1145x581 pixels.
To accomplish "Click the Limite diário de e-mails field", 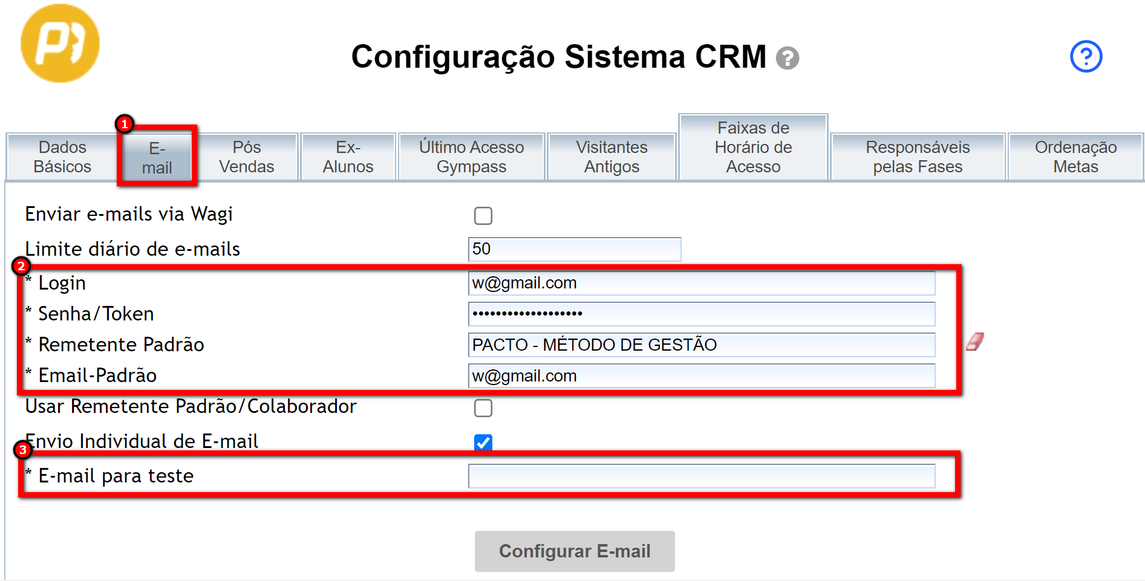I will point(575,249).
